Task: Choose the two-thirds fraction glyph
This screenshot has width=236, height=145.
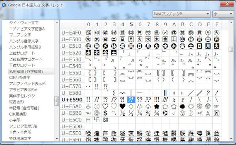Action: 148,113
